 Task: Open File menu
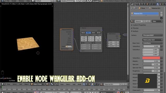pyautogui.click(x=8, y=1)
